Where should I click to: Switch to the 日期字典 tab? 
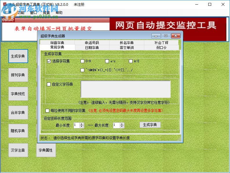[92, 47]
